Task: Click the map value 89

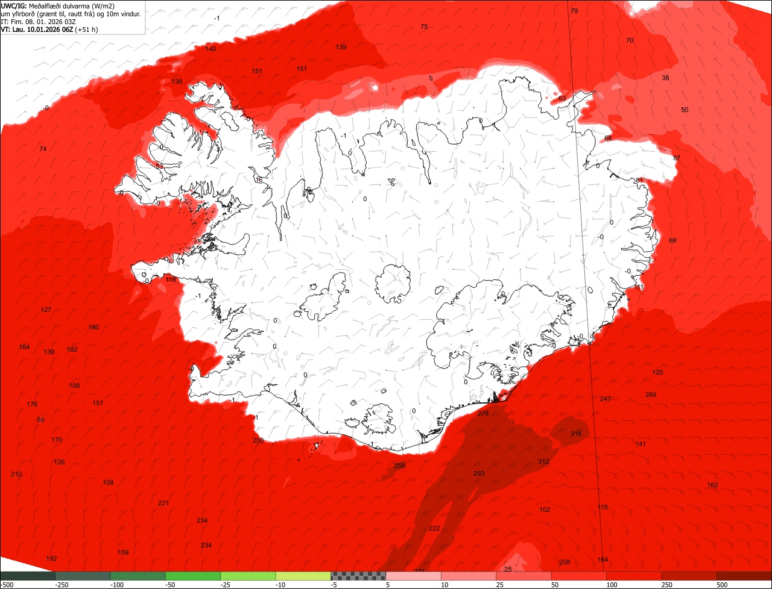Action: 40,420
